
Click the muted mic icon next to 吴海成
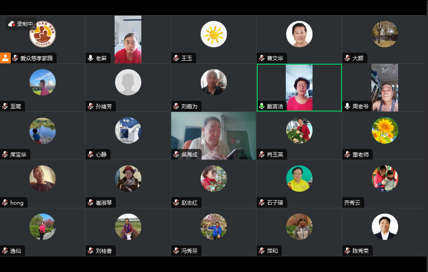pos(176,154)
